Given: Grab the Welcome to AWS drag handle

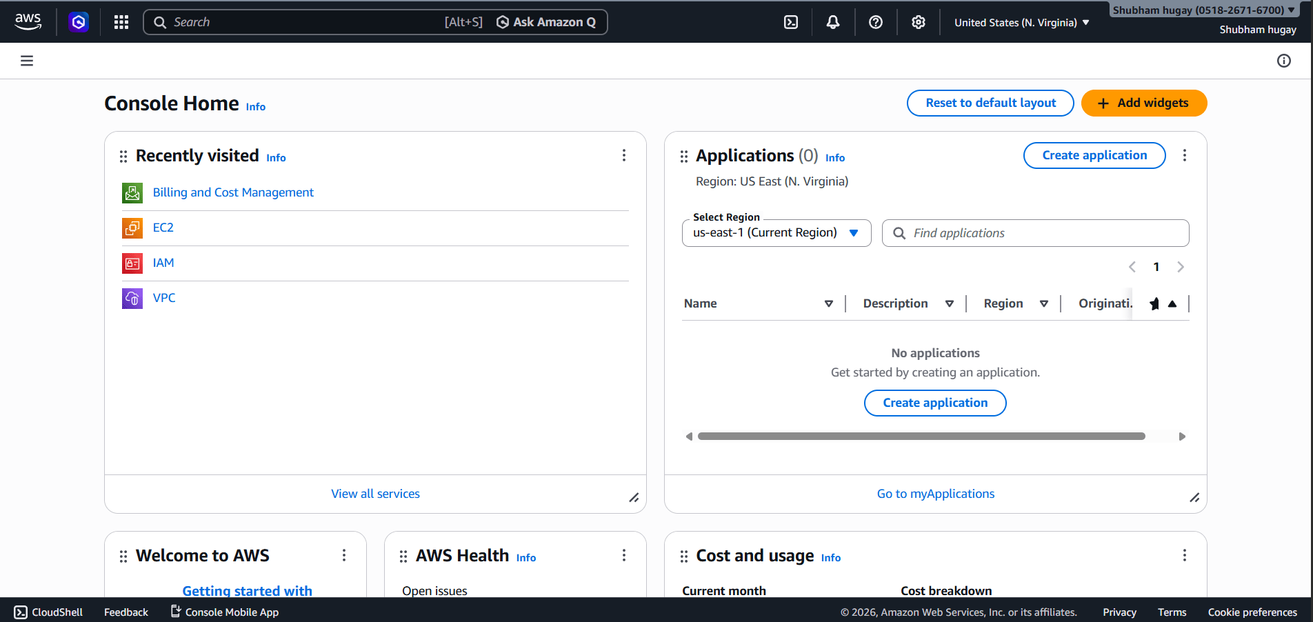Looking at the screenshot, I should pyautogui.click(x=123, y=556).
